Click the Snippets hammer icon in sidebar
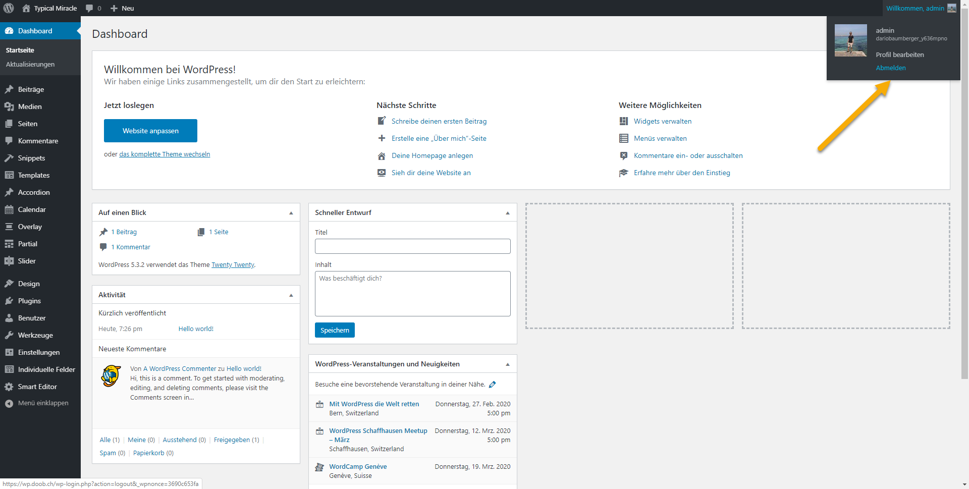The width and height of the screenshot is (969, 489). point(9,158)
